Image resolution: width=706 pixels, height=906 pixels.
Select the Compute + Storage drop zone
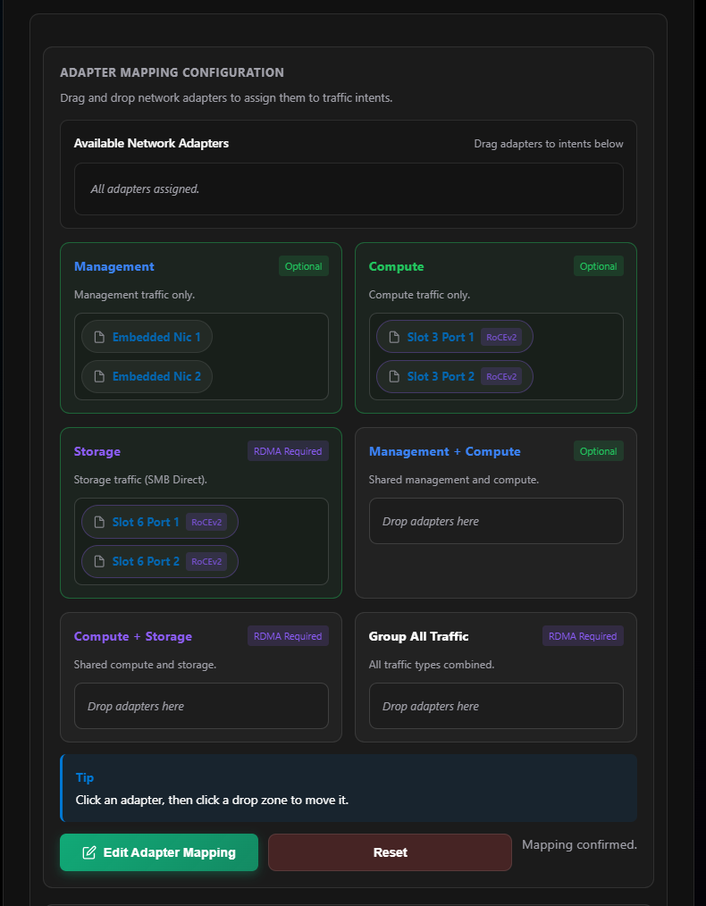[x=201, y=706]
